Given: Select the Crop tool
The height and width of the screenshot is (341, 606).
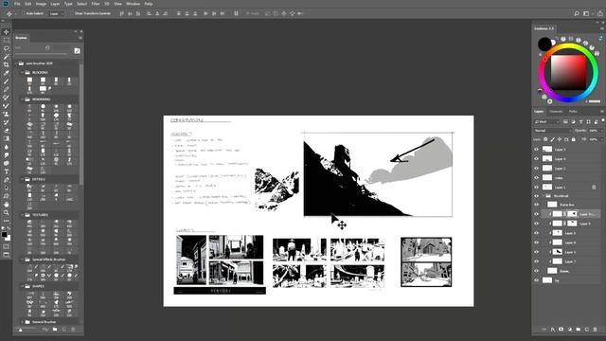Looking at the screenshot, I should tap(7, 64).
